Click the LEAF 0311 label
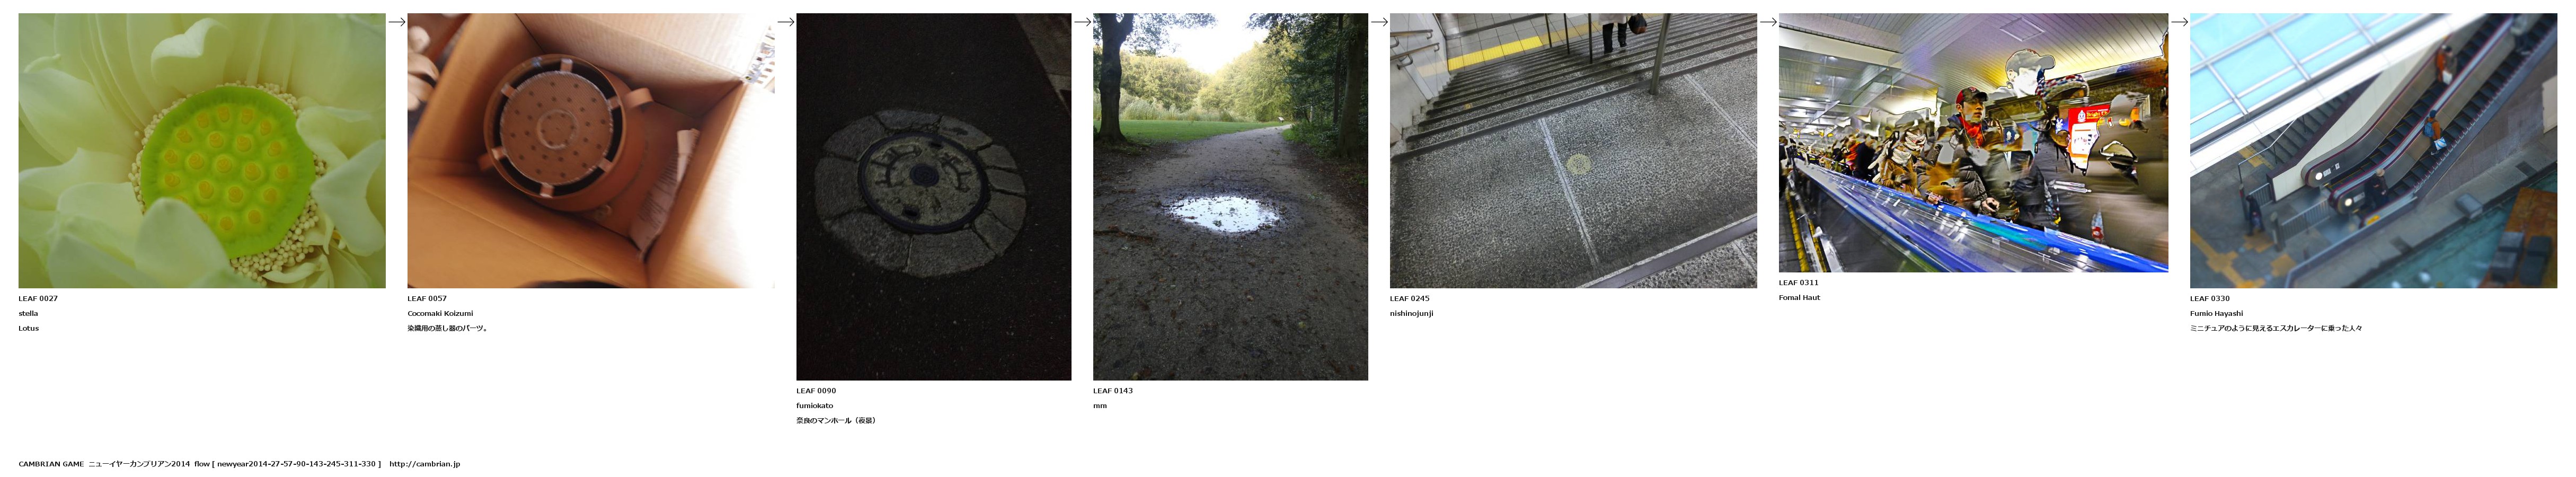Viewport: 2576px width, 477px height. point(1799,282)
